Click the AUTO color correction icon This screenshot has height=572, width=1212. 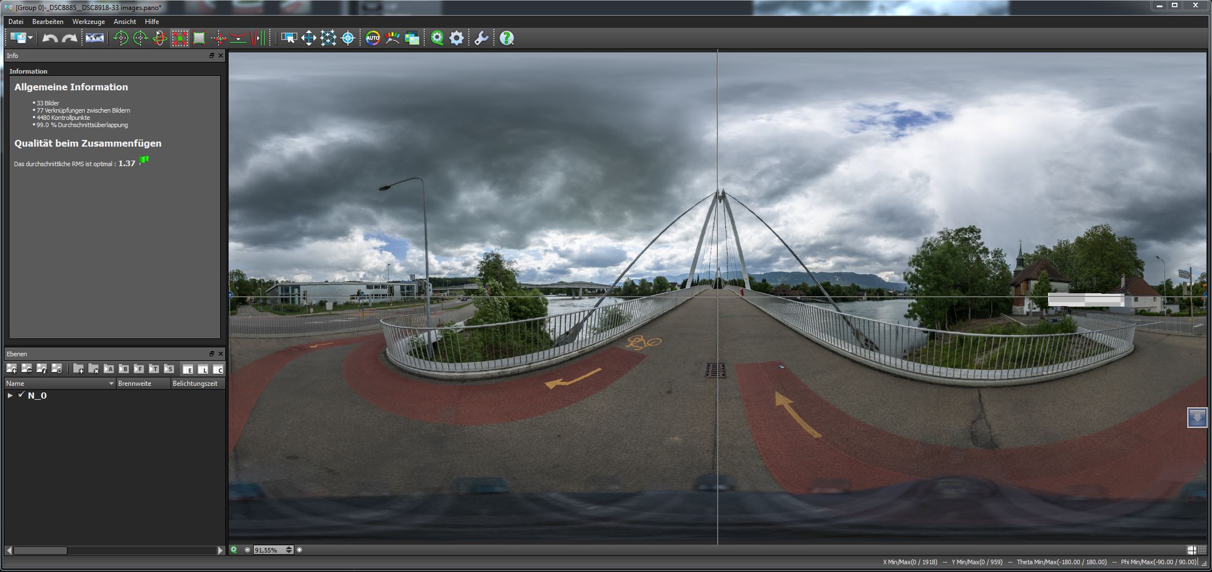(x=372, y=38)
